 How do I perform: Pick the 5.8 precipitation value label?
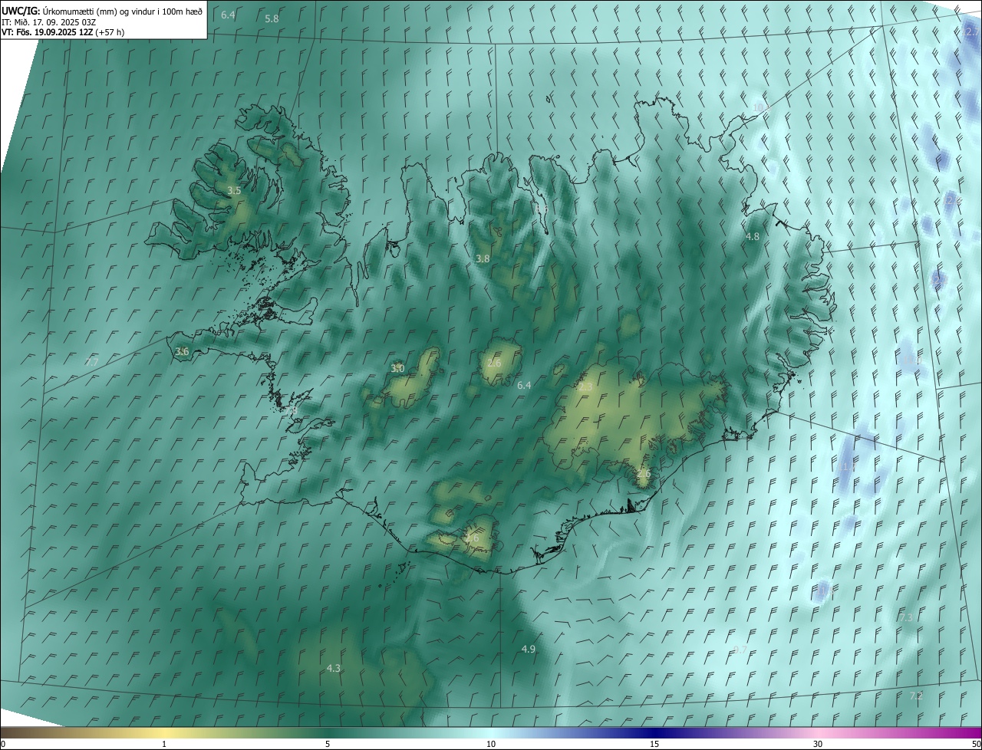tap(272, 18)
